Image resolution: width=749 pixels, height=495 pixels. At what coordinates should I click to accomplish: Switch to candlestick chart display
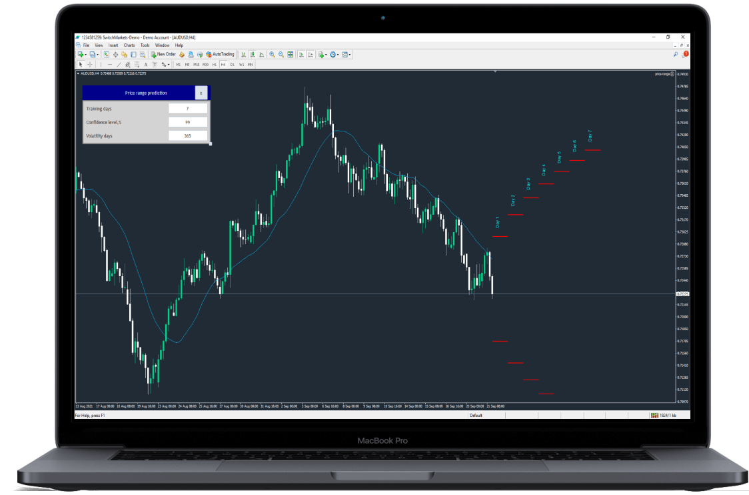pos(253,55)
